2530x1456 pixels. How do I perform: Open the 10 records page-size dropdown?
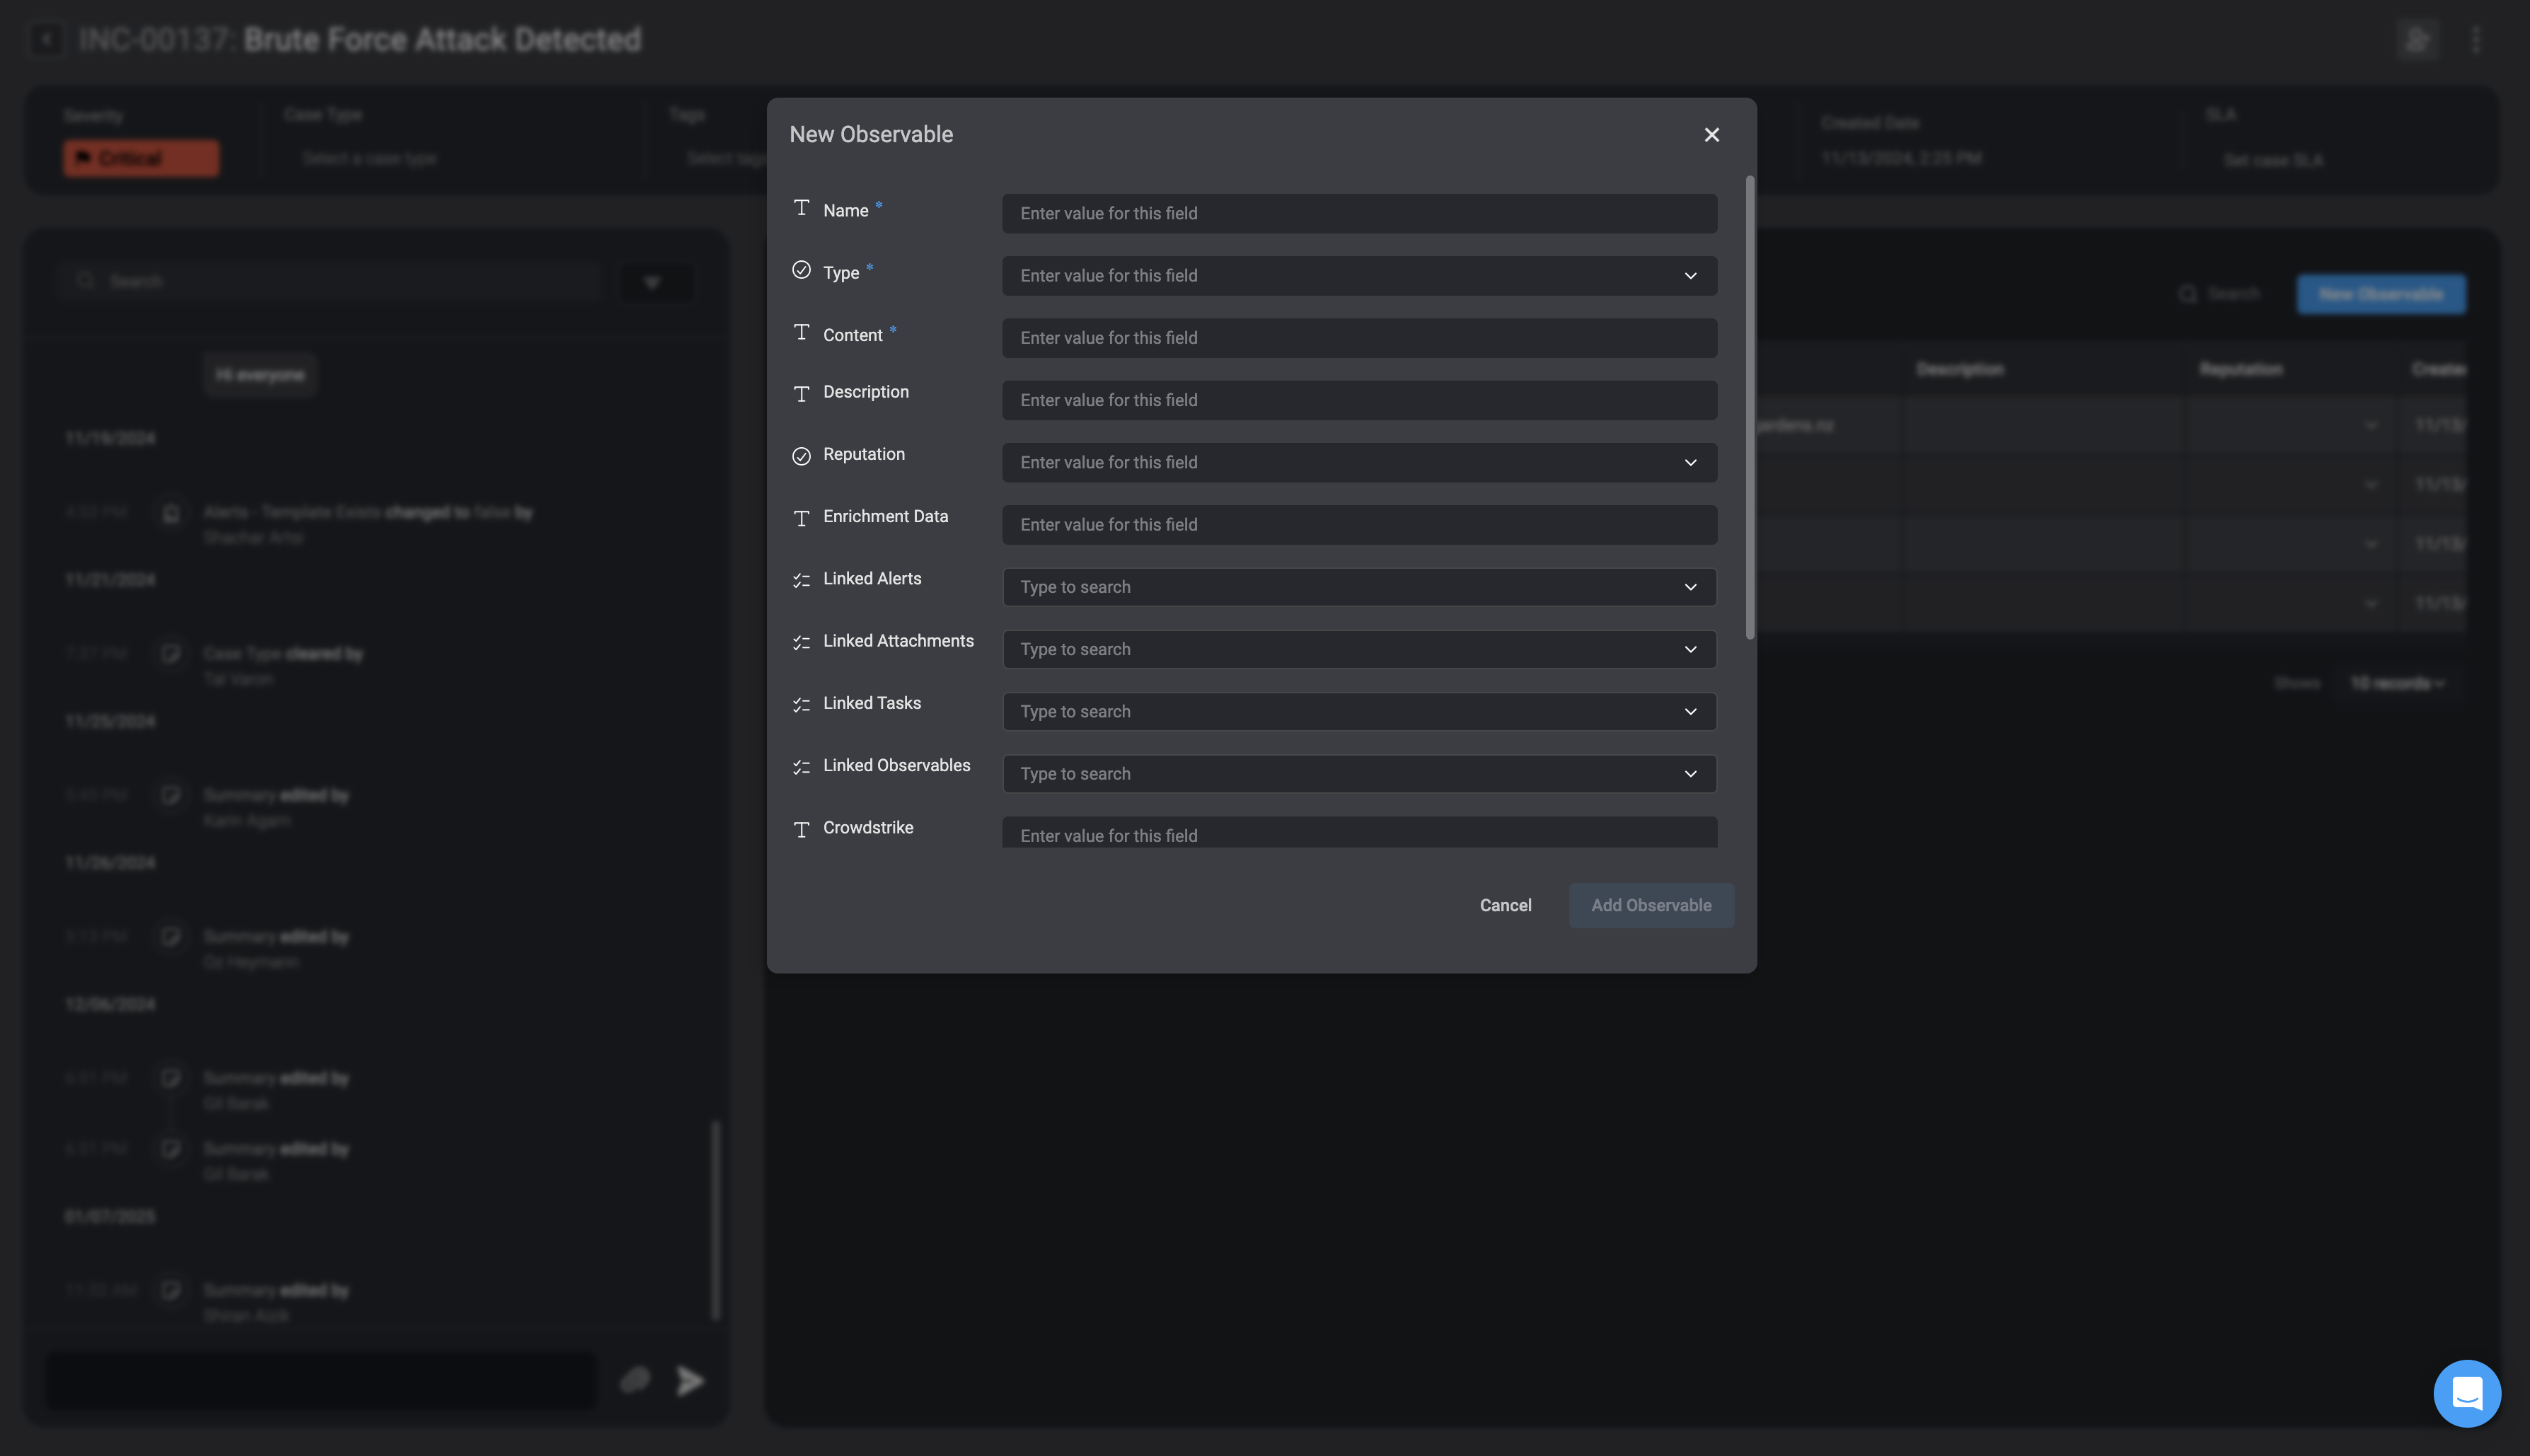click(x=2397, y=684)
